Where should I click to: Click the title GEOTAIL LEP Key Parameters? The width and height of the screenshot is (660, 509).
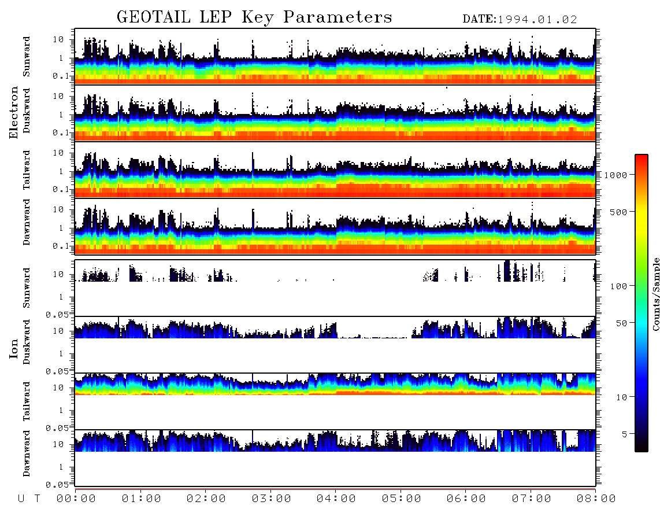pos(254,17)
